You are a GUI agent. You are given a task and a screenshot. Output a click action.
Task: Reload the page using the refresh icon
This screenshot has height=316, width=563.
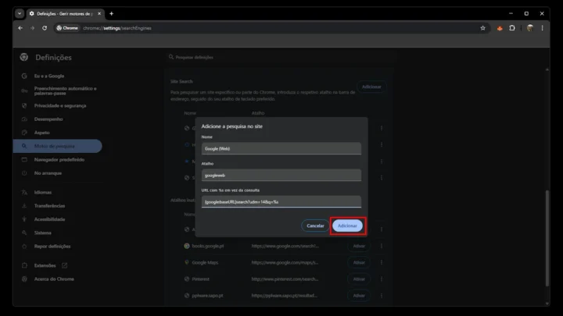pyautogui.click(x=45, y=28)
